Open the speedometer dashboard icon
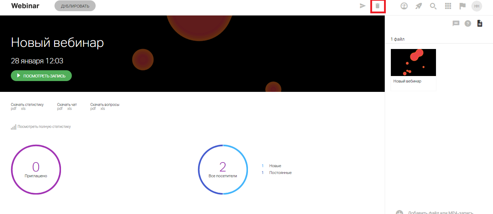Viewport: 493px width, 214px height. point(404,6)
